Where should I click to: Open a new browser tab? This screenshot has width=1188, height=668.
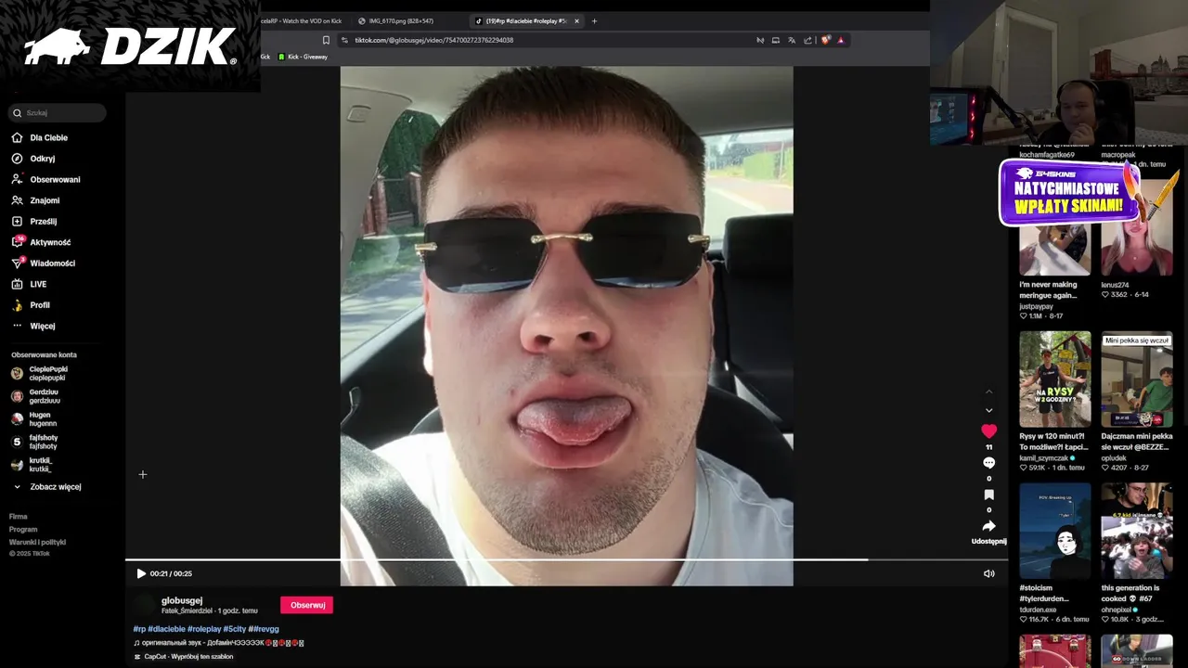click(x=594, y=20)
